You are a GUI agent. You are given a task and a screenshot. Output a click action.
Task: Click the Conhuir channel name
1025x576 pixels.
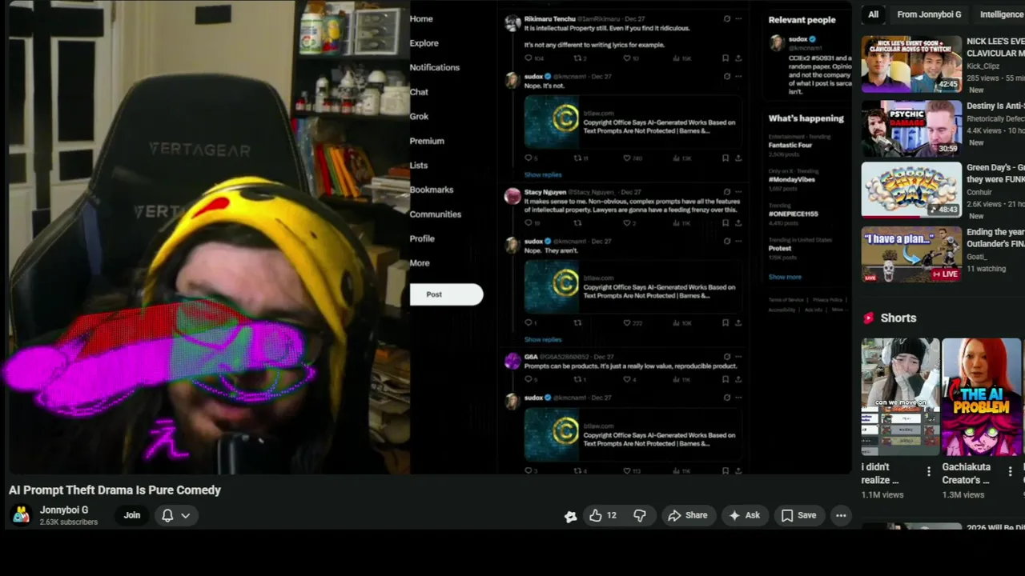[x=979, y=193]
